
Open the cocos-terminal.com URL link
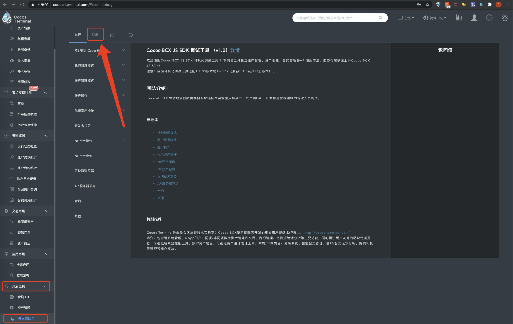click(x=327, y=233)
